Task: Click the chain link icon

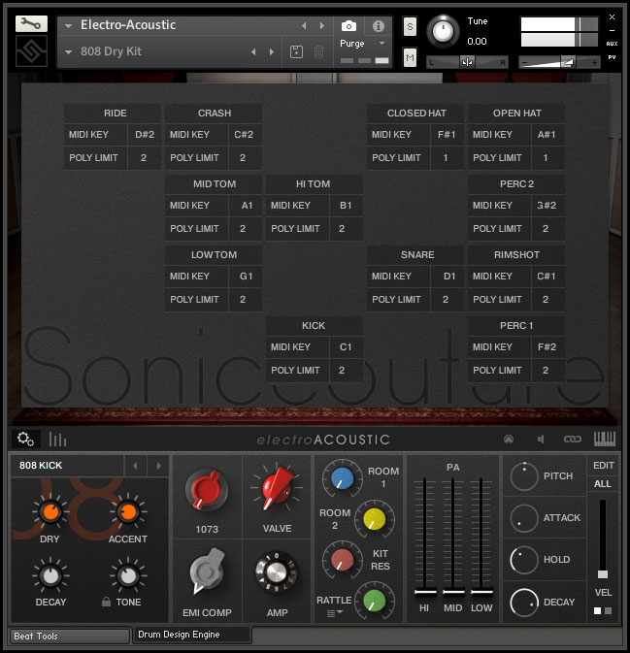Action: coord(572,439)
